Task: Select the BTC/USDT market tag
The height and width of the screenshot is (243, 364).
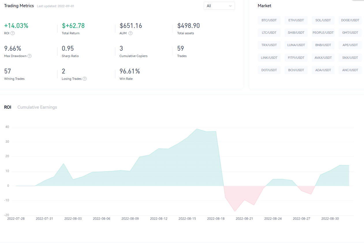Action: [269, 20]
